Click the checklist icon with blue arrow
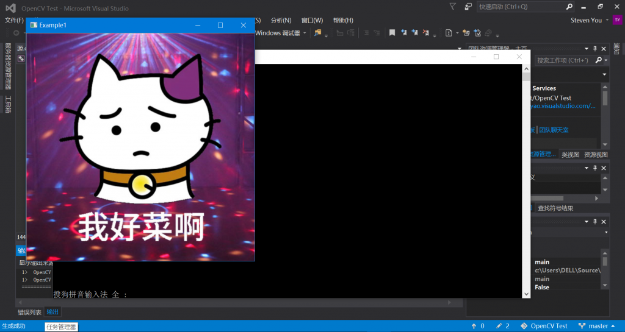Screen dimensions: 625x332 [477, 33]
